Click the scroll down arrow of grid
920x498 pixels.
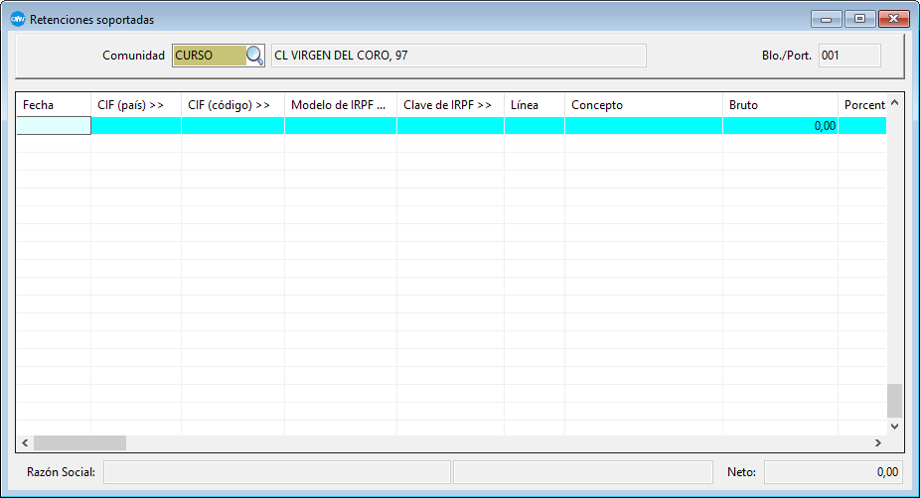[894, 426]
